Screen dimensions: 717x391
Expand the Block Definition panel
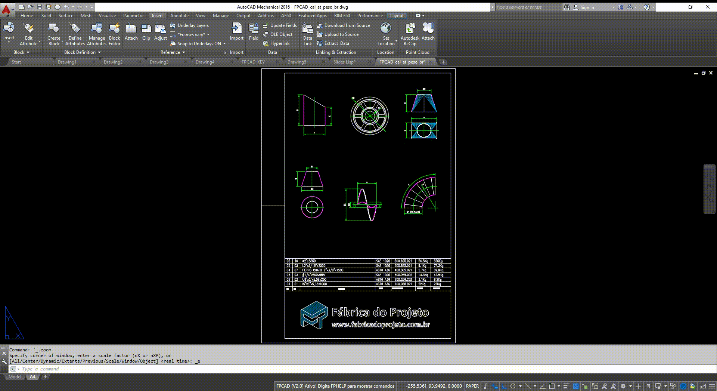pyautogui.click(x=82, y=52)
